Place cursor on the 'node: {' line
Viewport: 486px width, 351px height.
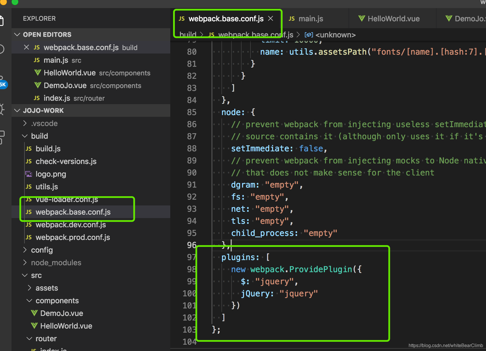coord(238,112)
